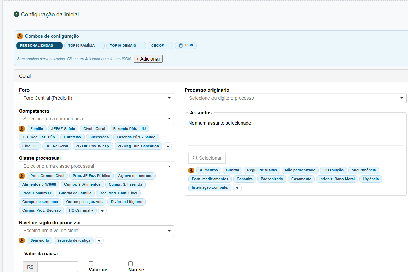This screenshot has height=272, width=408.
Task: Switch to the CECOF tab
Action: coord(160,45)
